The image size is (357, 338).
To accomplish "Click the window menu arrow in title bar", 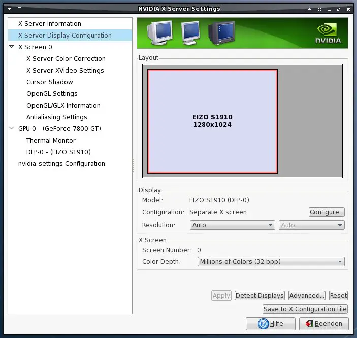I will tap(10, 9).
